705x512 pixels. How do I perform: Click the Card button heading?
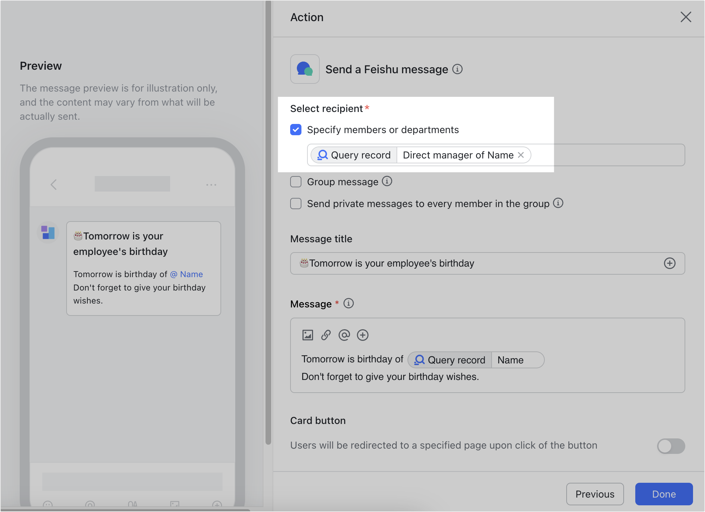(318, 420)
